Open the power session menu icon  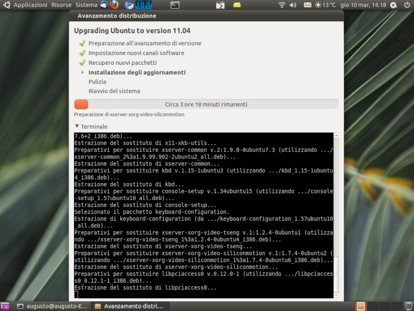[407, 5]
